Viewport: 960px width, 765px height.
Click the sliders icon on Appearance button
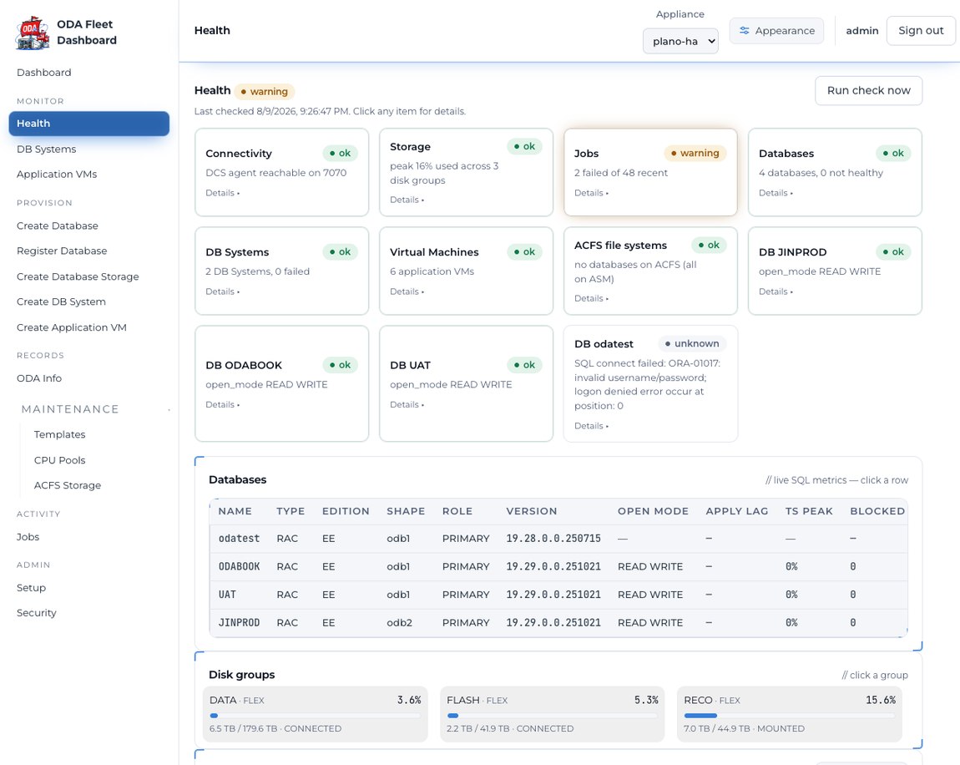[744, 31]
